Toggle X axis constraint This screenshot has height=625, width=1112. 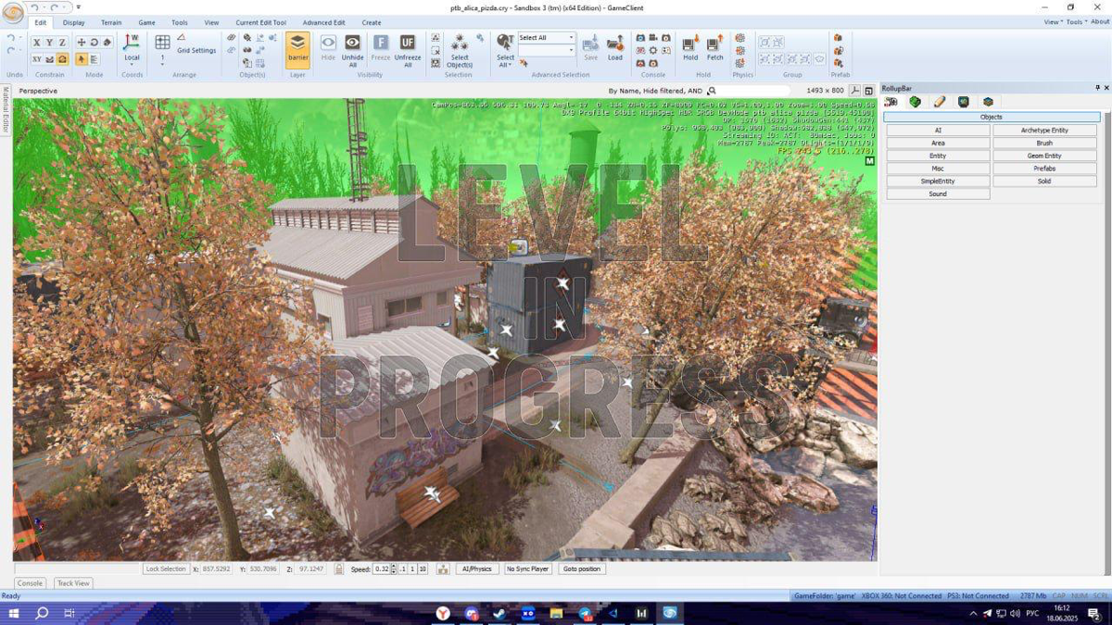37,43
